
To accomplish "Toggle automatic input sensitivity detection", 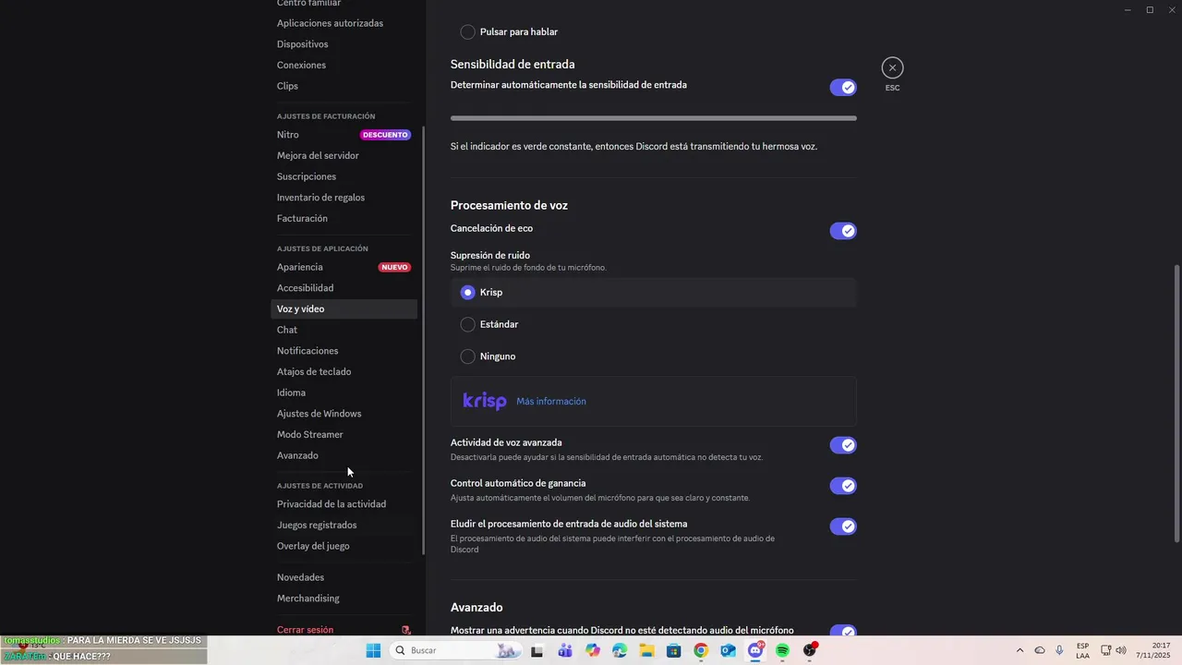I will click(x=843, y=87).
